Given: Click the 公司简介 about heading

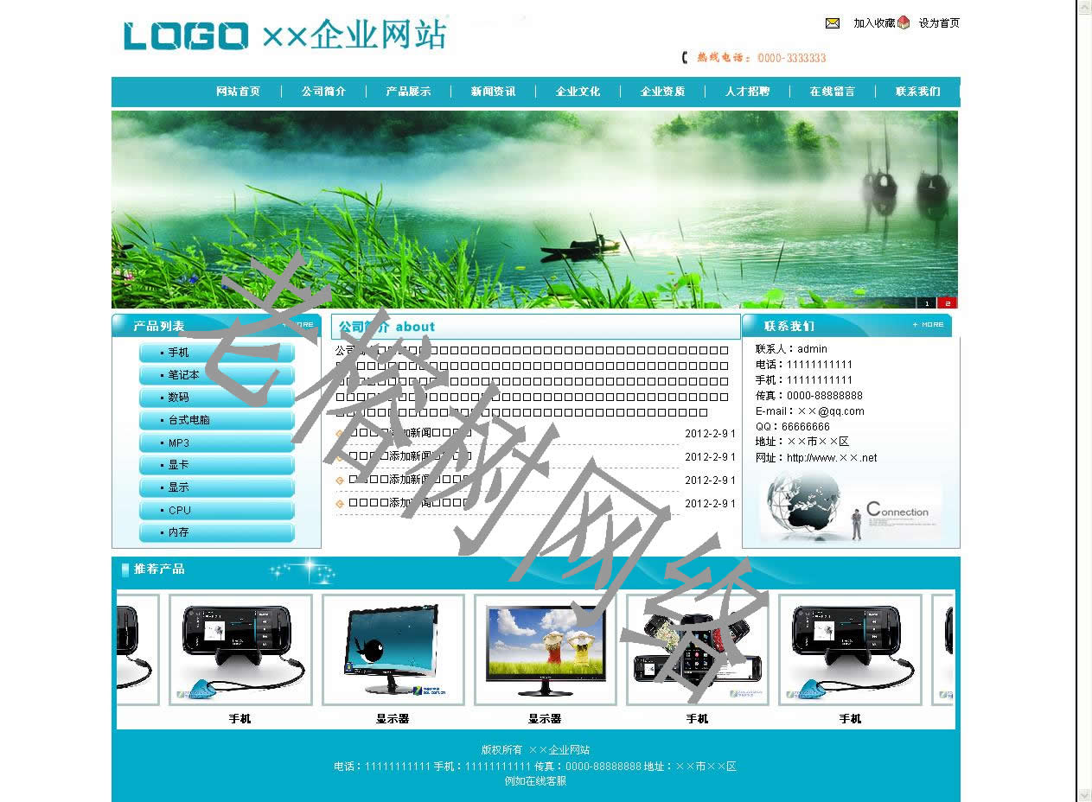Looking at the screenshot, I should [386, 327].
